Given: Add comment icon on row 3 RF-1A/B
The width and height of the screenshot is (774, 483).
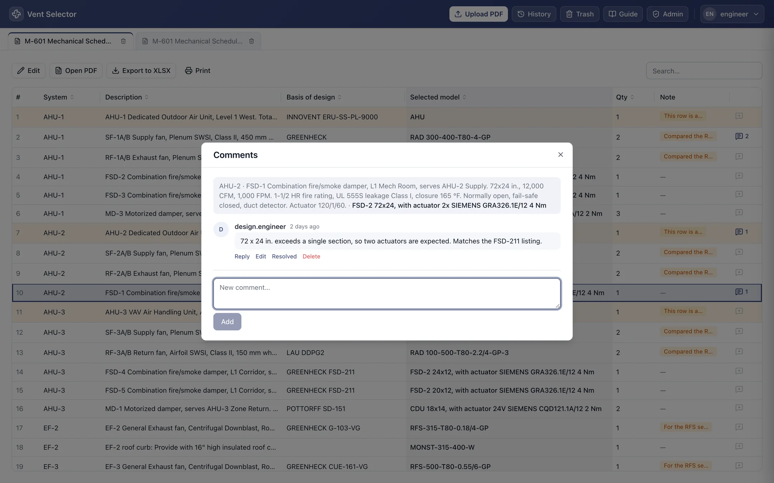Looking at the screenshot, I should pyautogui.click(x=739, y=156).
